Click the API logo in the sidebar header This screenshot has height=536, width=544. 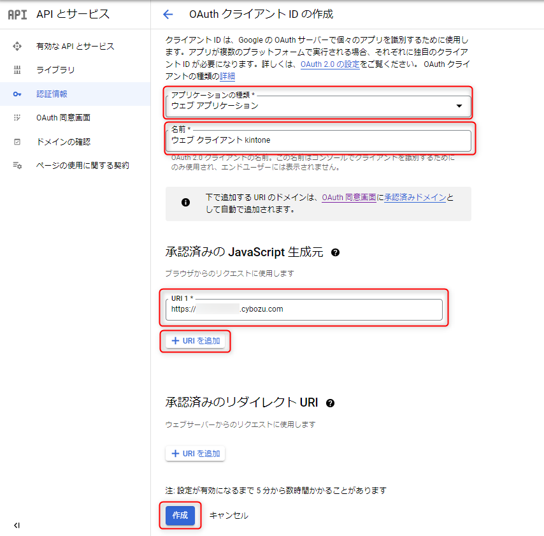(x=17, y=14)
